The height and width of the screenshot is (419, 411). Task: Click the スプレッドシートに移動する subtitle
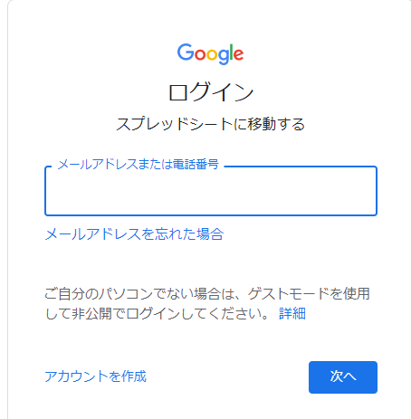coord(211,124)
